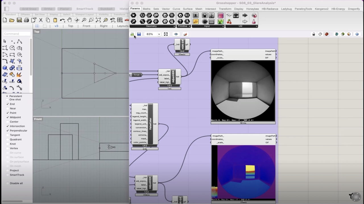Open file with the folder icon in Rhino
The width and height of the screenshot is (364, 204).
pyautogui.click(x=12, y=20)
